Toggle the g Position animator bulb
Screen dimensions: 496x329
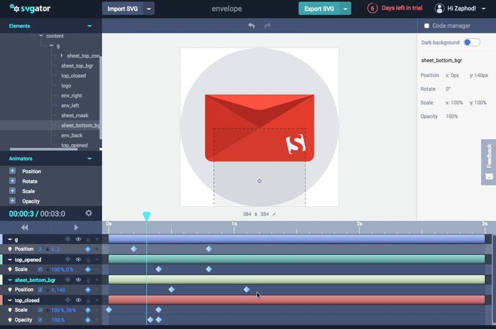[x=10, y=249]
